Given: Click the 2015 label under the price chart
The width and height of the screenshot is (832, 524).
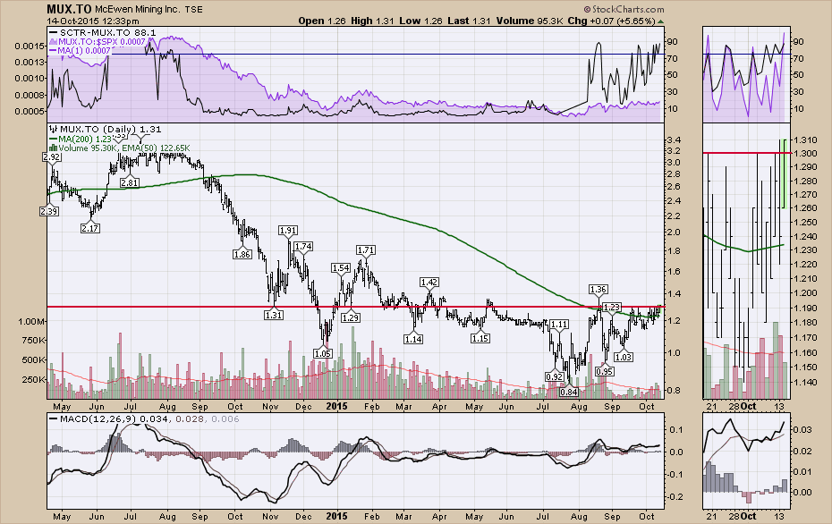Looking at the screenshot, I should coord(336,406).
